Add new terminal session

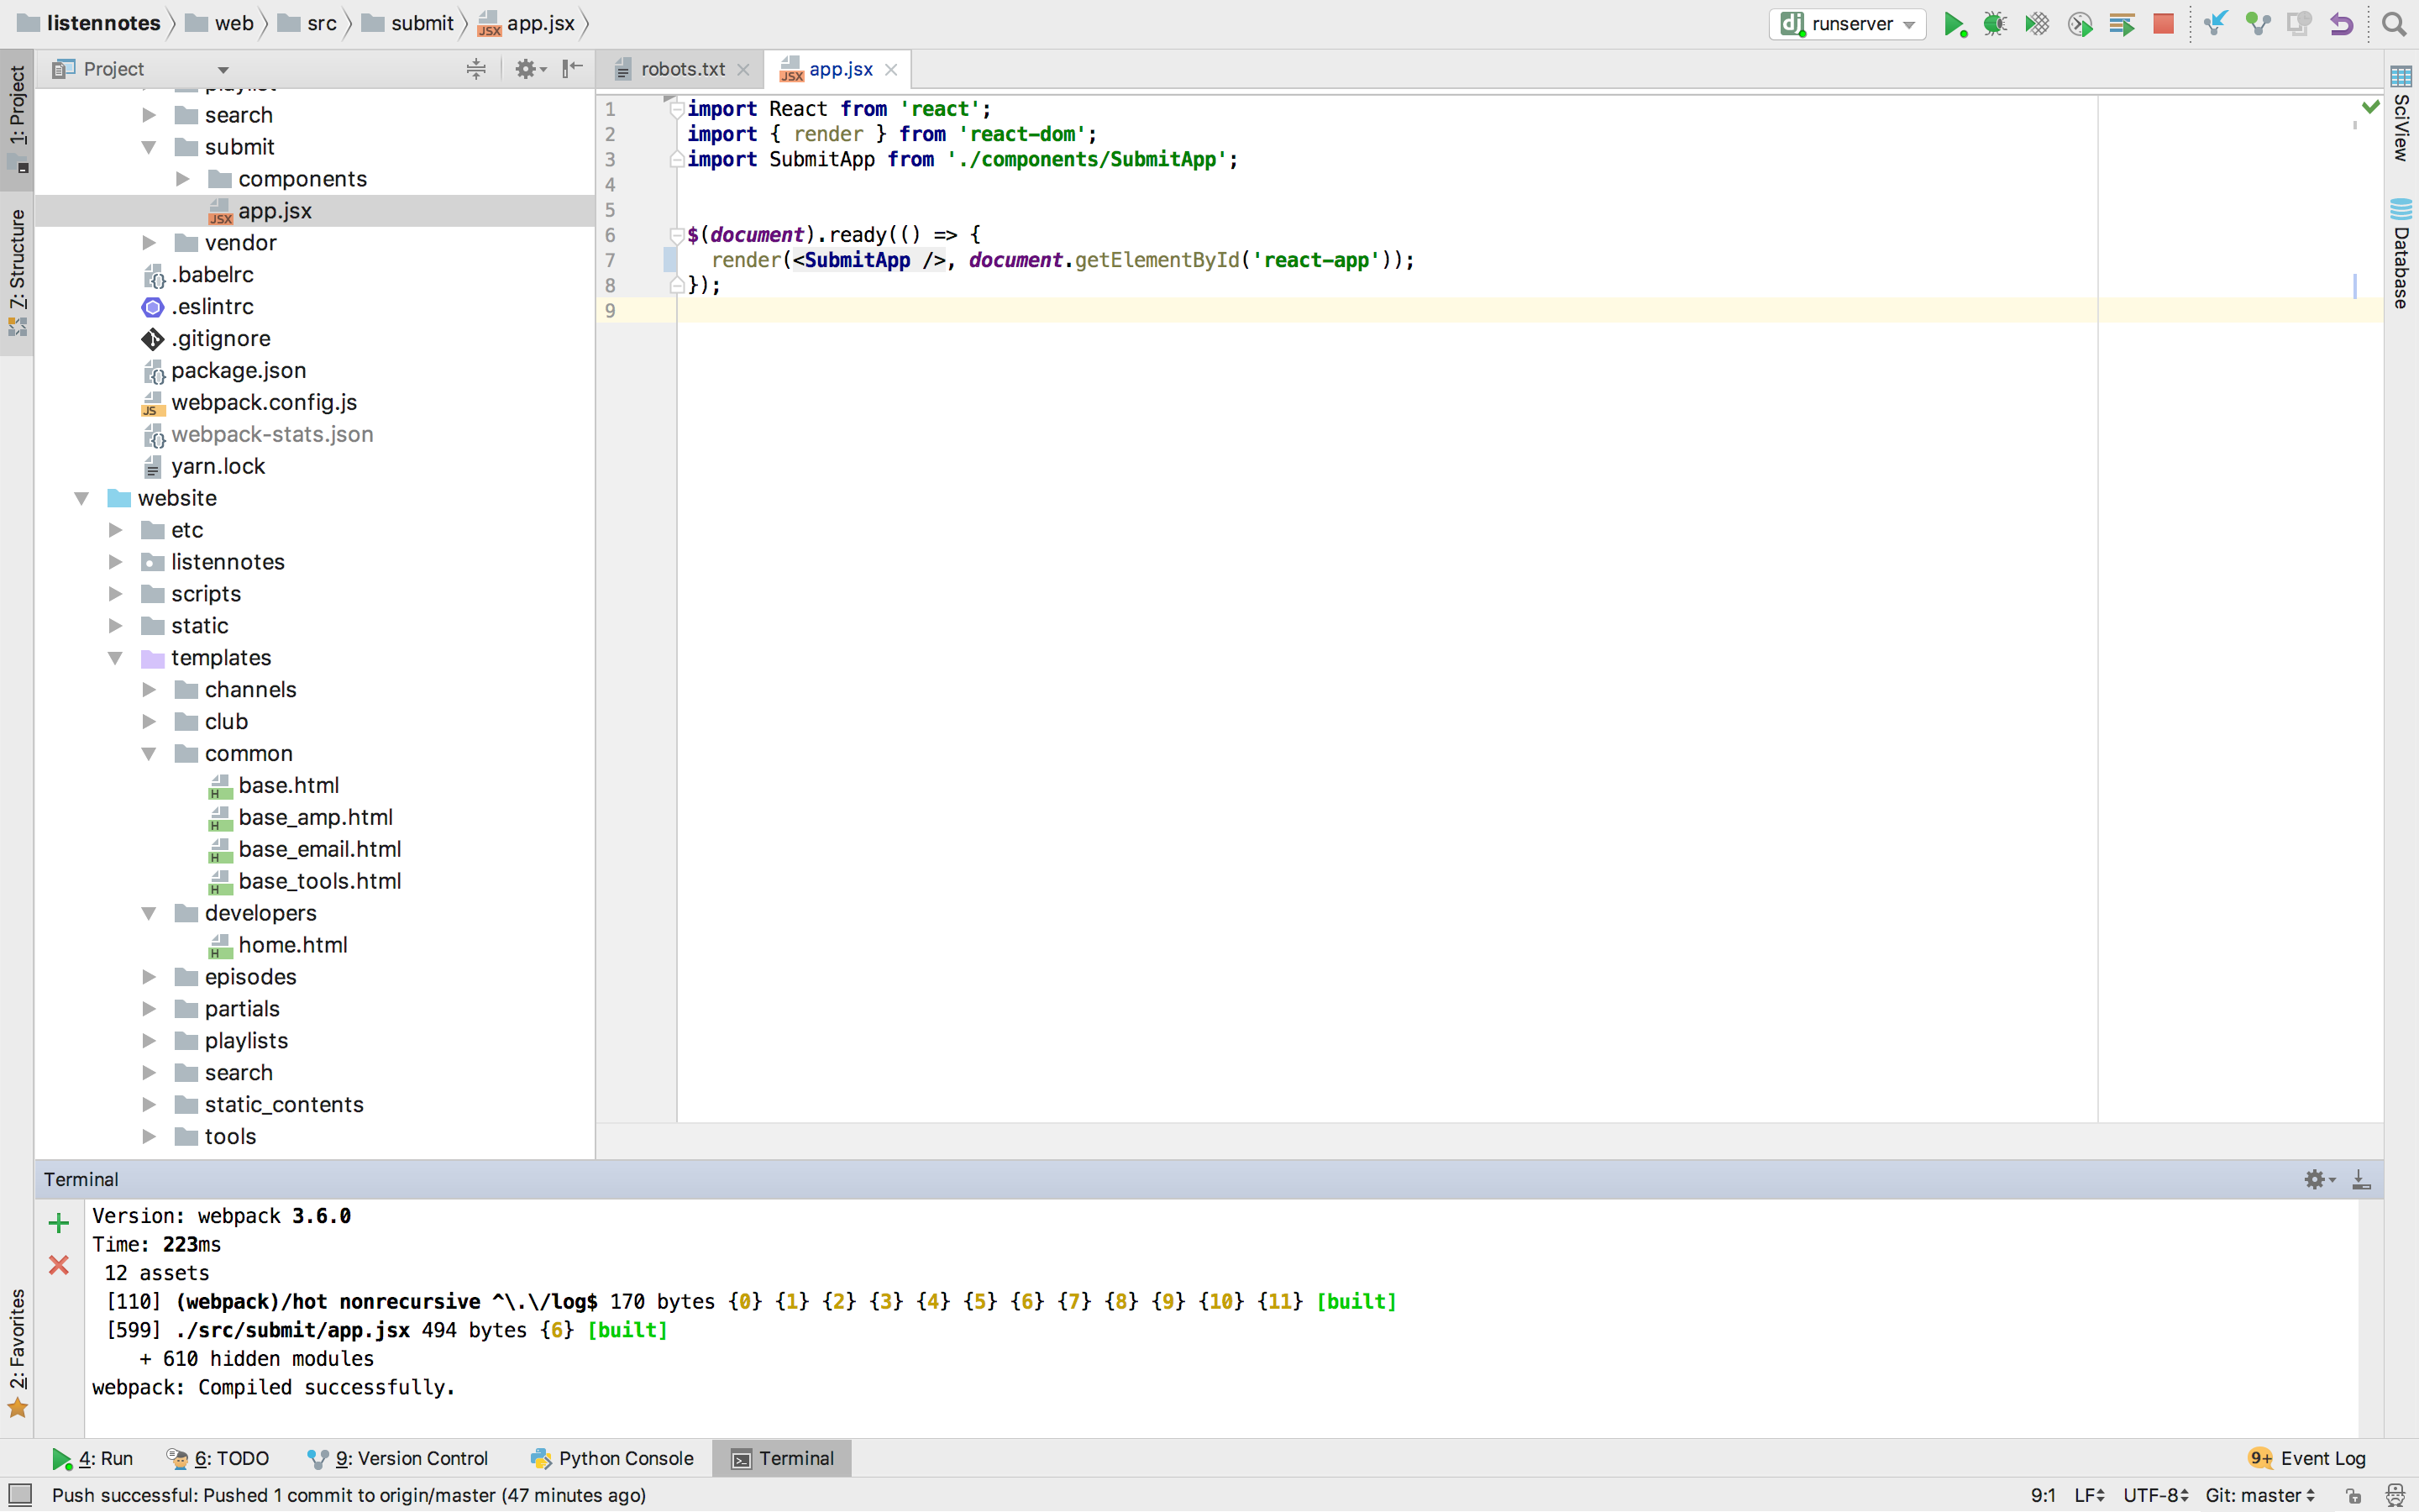pos(59,1223)
